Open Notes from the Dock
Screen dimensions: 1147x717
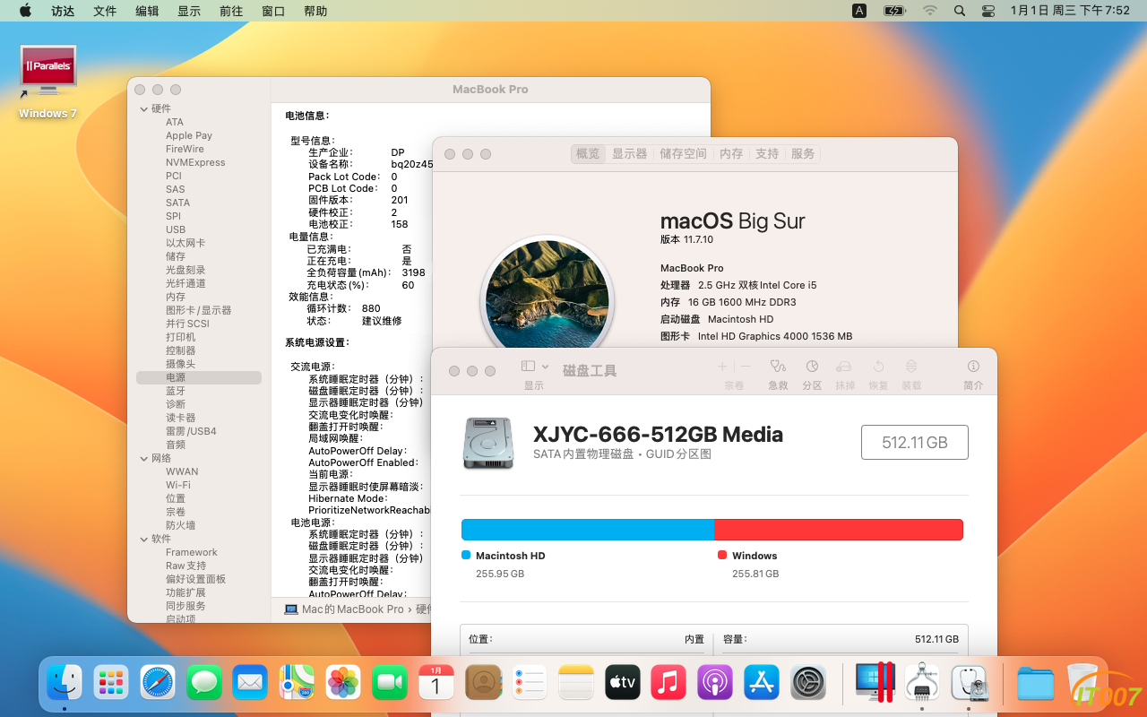[x=576, y=683]
